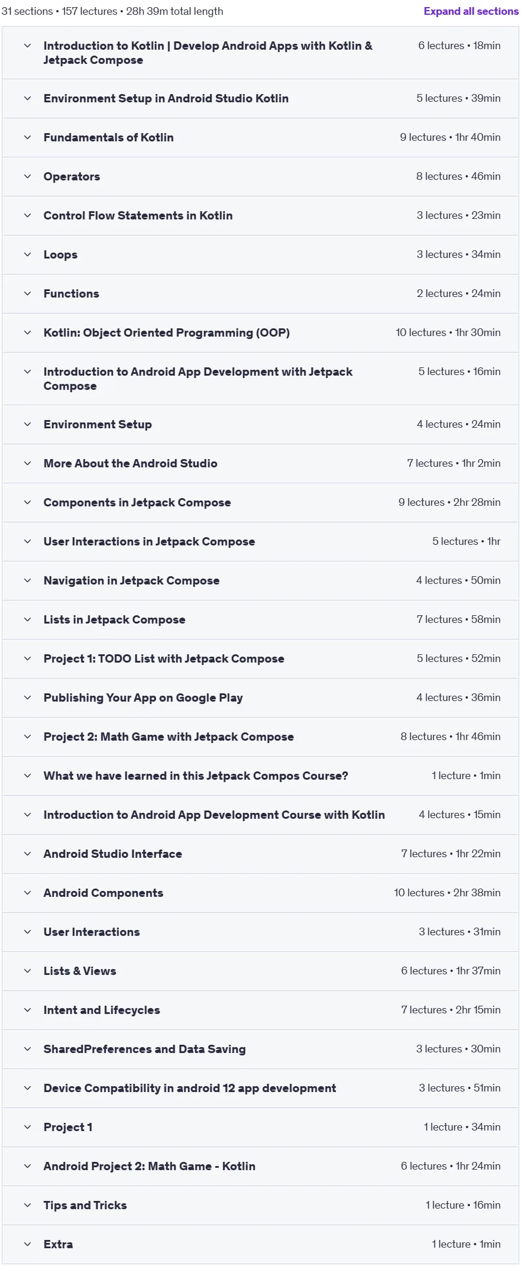This screenshot has height=1266, width=521.
Task: Click '7 lectures • 58min' text
Action: 458,619
